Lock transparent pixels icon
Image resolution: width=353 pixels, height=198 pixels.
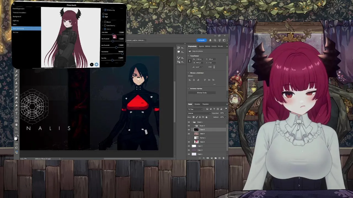point(194,117)
